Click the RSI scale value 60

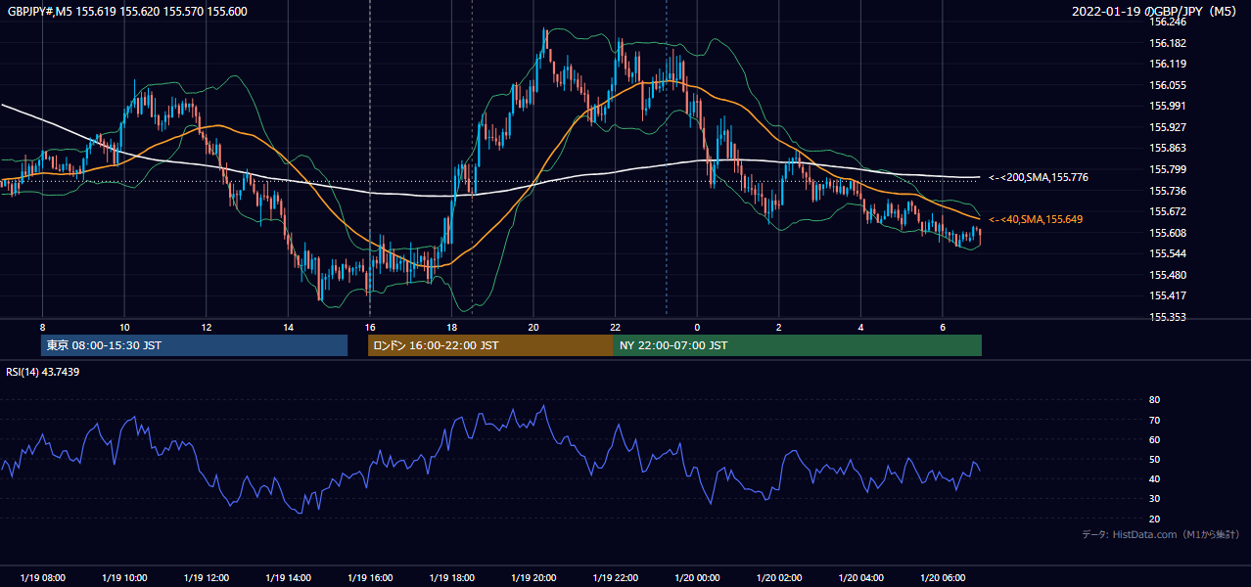coord(1155,439)
